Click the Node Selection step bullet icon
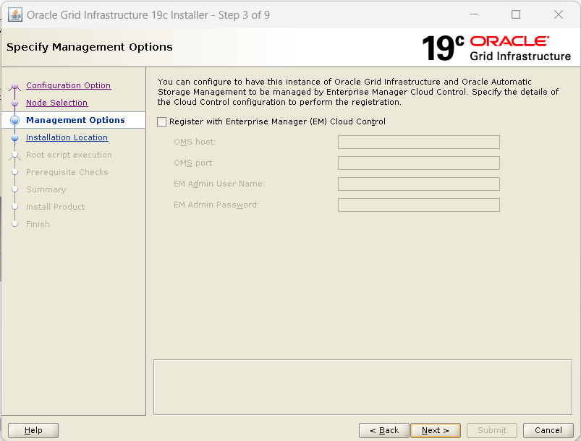 [x=14, y=103]
